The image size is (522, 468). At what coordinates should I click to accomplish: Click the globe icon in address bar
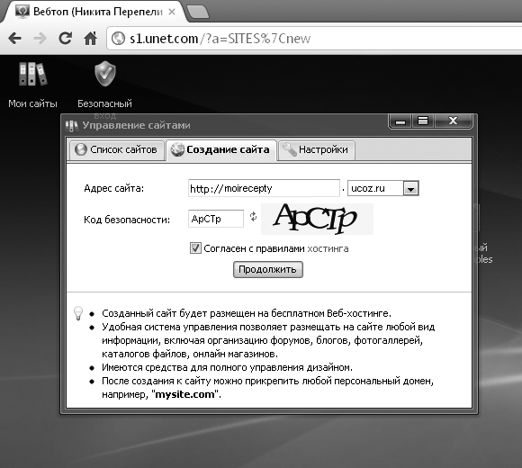click(118, 39)
